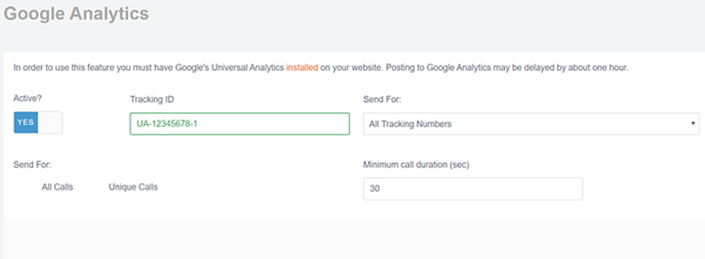Open the orange installed link
The height and width of the screenshot is (259, 705).
pos(302,68)
